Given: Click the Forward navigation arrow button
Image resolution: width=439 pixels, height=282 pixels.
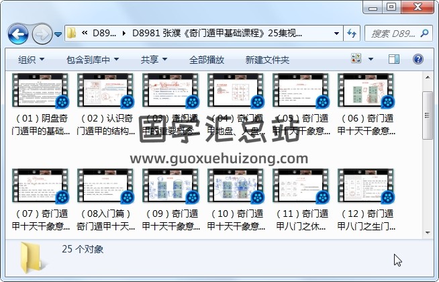Looking at the screenshot, I should [x=42, y=33].
